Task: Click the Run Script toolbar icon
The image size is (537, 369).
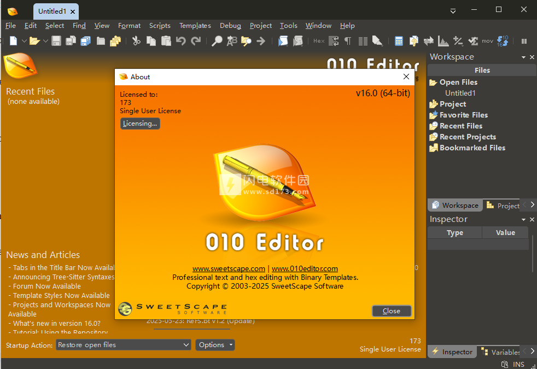Action: click(x=283, y=41)
